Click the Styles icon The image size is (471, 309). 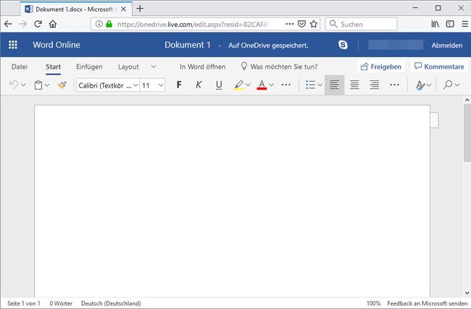(420, 85)
